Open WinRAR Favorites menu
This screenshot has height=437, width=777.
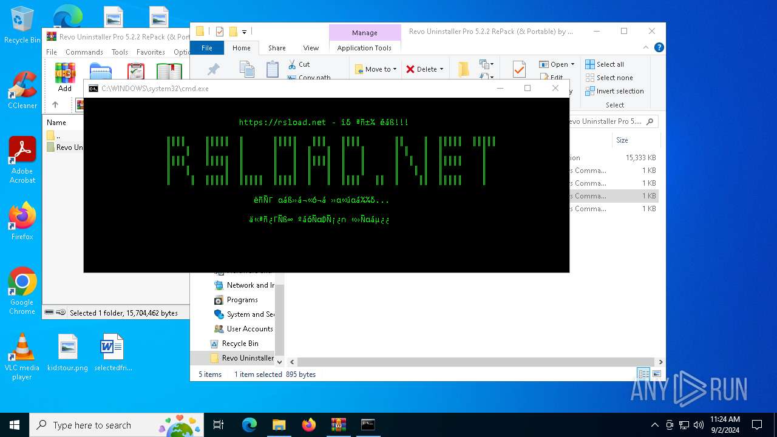151,52
